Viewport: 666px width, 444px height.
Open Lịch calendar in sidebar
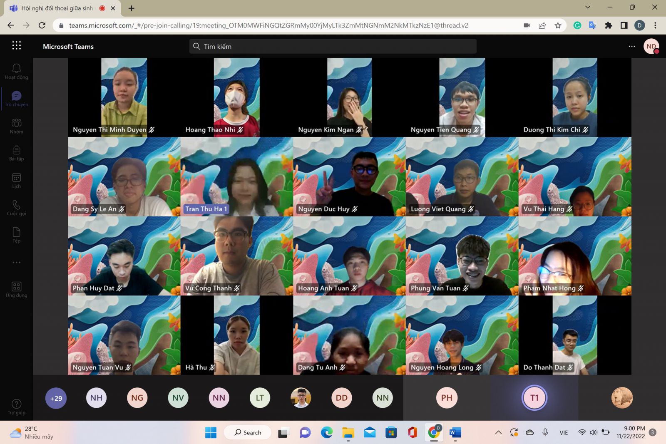[16, 181]
